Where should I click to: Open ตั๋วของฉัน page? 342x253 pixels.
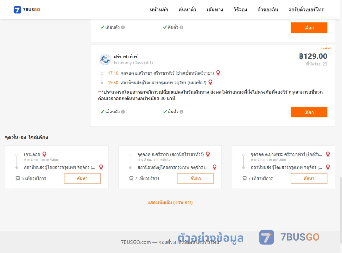(x=268, y=10)
